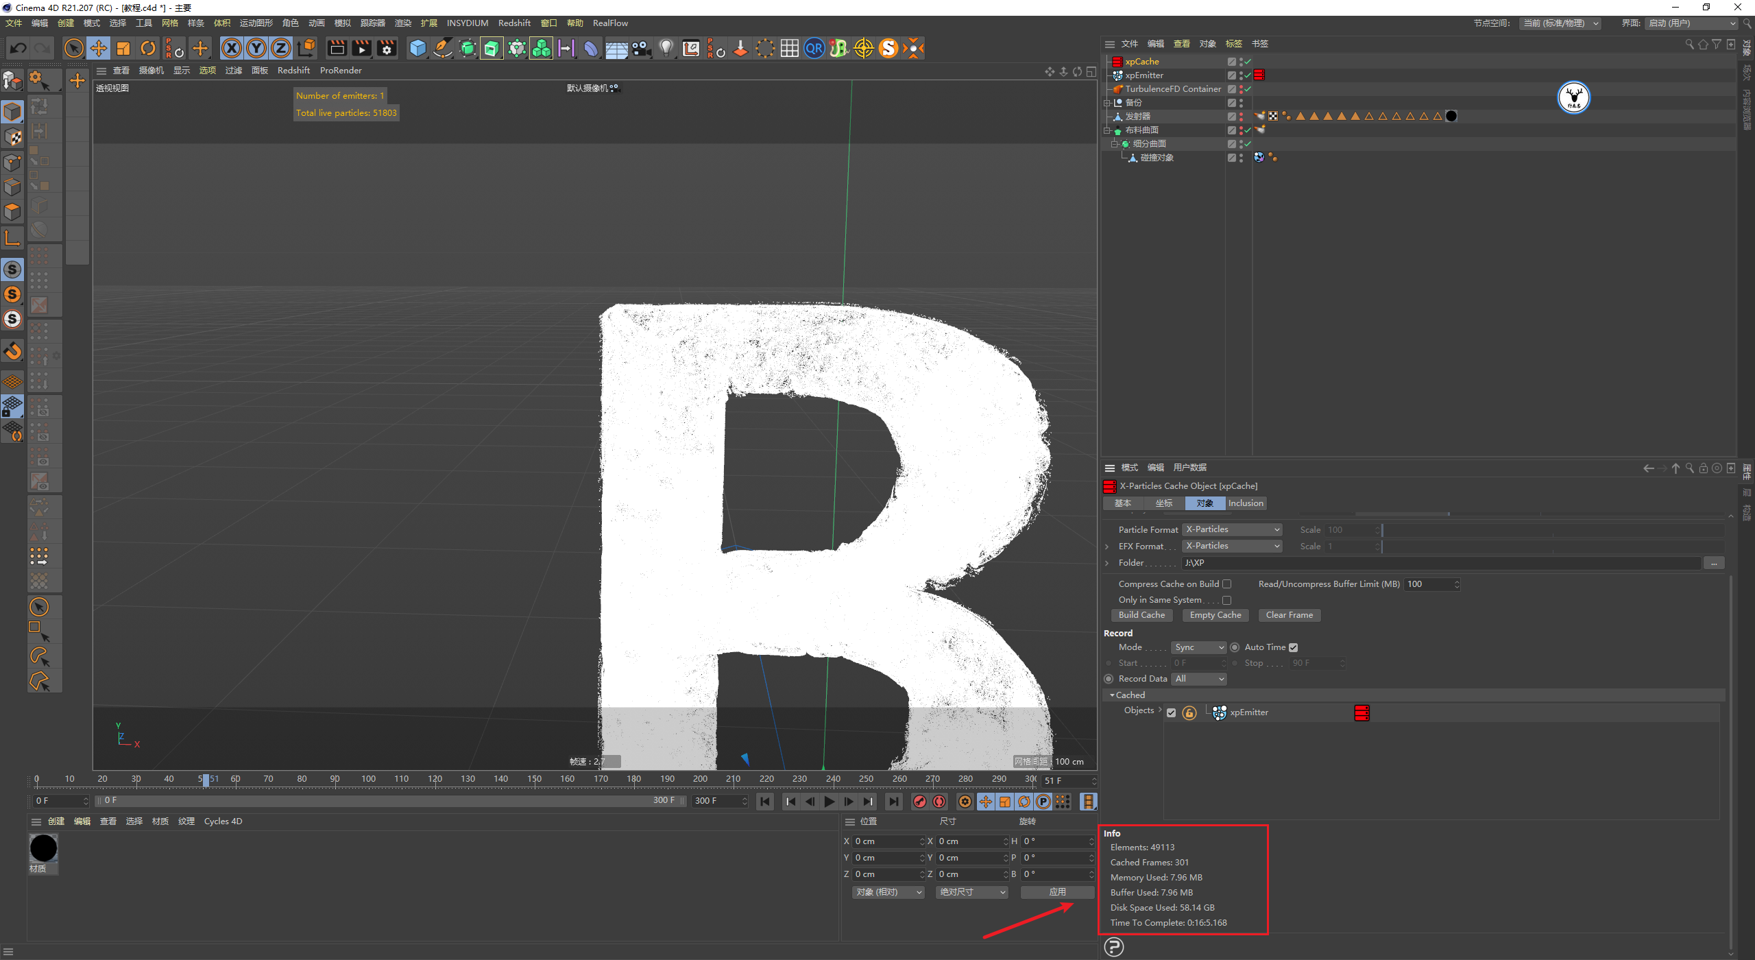
Task: Add a Cube primitive object
Action: tap(417, 48)
